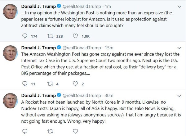Open the 30m timestamp link
This screenshot has height=136, width=186.
pos(109,95)
